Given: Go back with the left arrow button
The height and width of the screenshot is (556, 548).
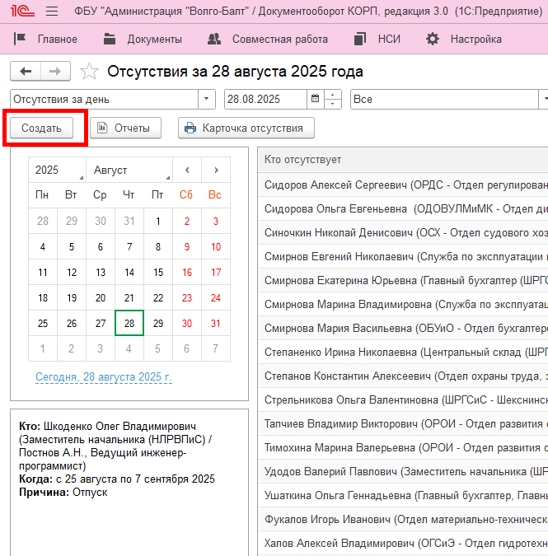Looking at the screenshot, I should 26,72.
